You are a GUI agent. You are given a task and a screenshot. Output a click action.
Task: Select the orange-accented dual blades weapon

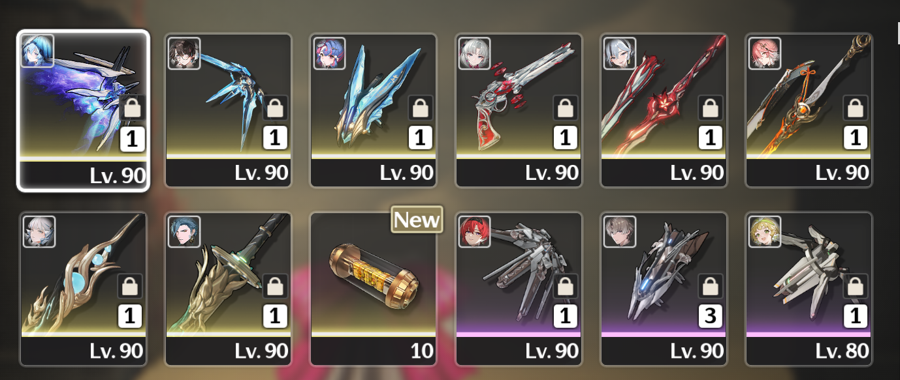pyautogui.click(x=809, y=111)
